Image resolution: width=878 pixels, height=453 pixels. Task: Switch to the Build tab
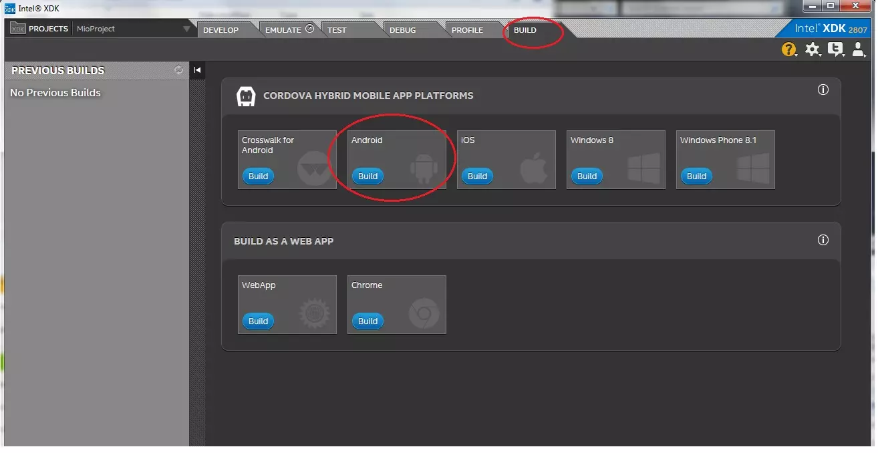pyautogui.click(x=525, y=30)
